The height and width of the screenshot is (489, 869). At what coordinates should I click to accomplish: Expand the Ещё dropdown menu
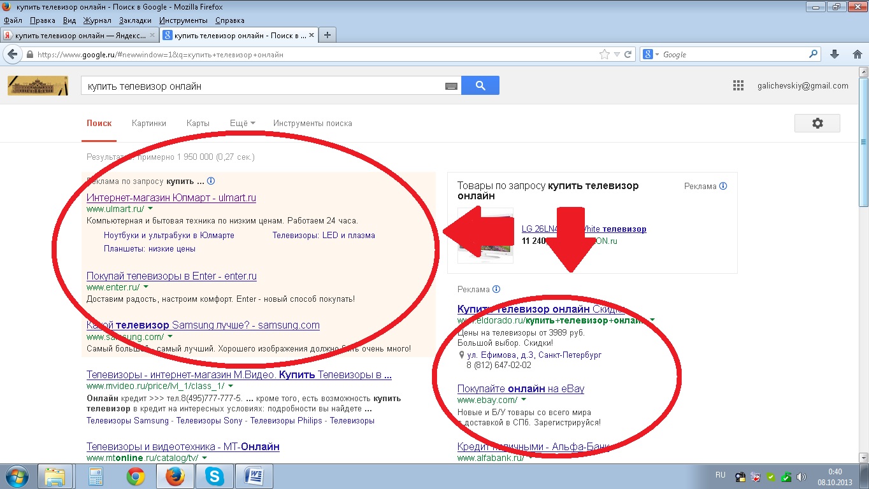pos(242,124)
